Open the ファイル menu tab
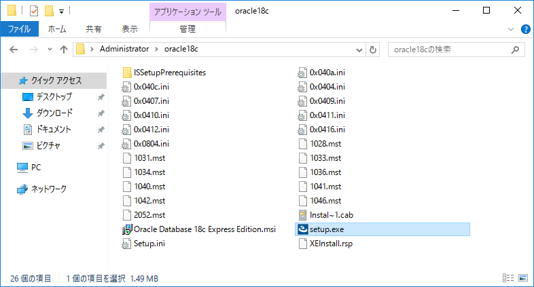The width and height of the screenshot is (534, 287). [20, 29]
